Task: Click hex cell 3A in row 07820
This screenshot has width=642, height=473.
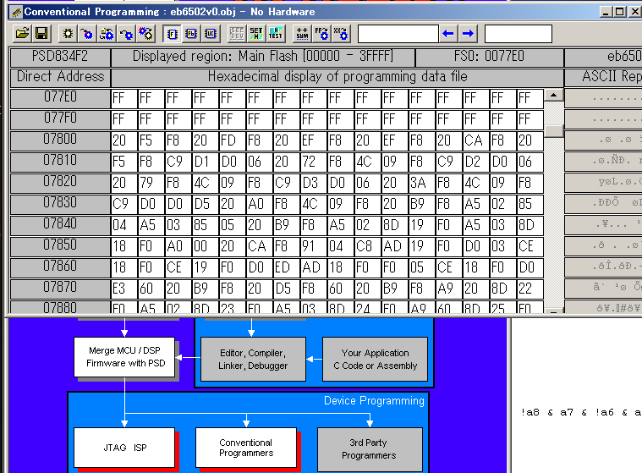Action: click(421, 183)
